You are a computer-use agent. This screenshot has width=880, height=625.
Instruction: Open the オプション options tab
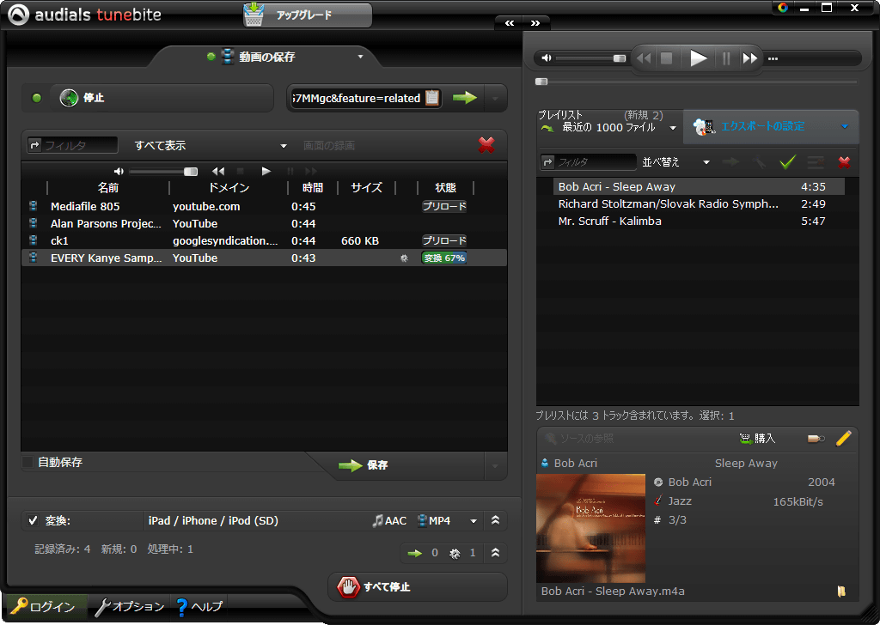(x=130, y=606)
